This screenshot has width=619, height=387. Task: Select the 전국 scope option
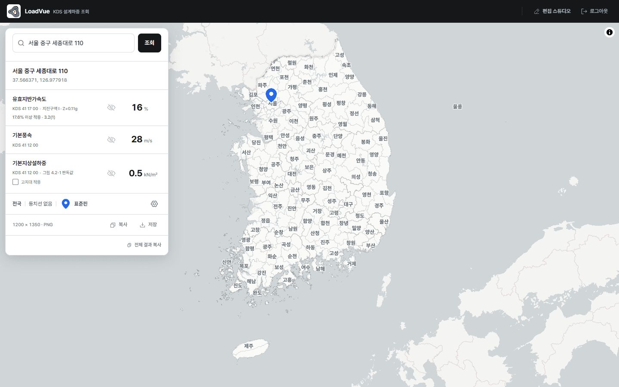pyautogui.click(x=17, y=204)
